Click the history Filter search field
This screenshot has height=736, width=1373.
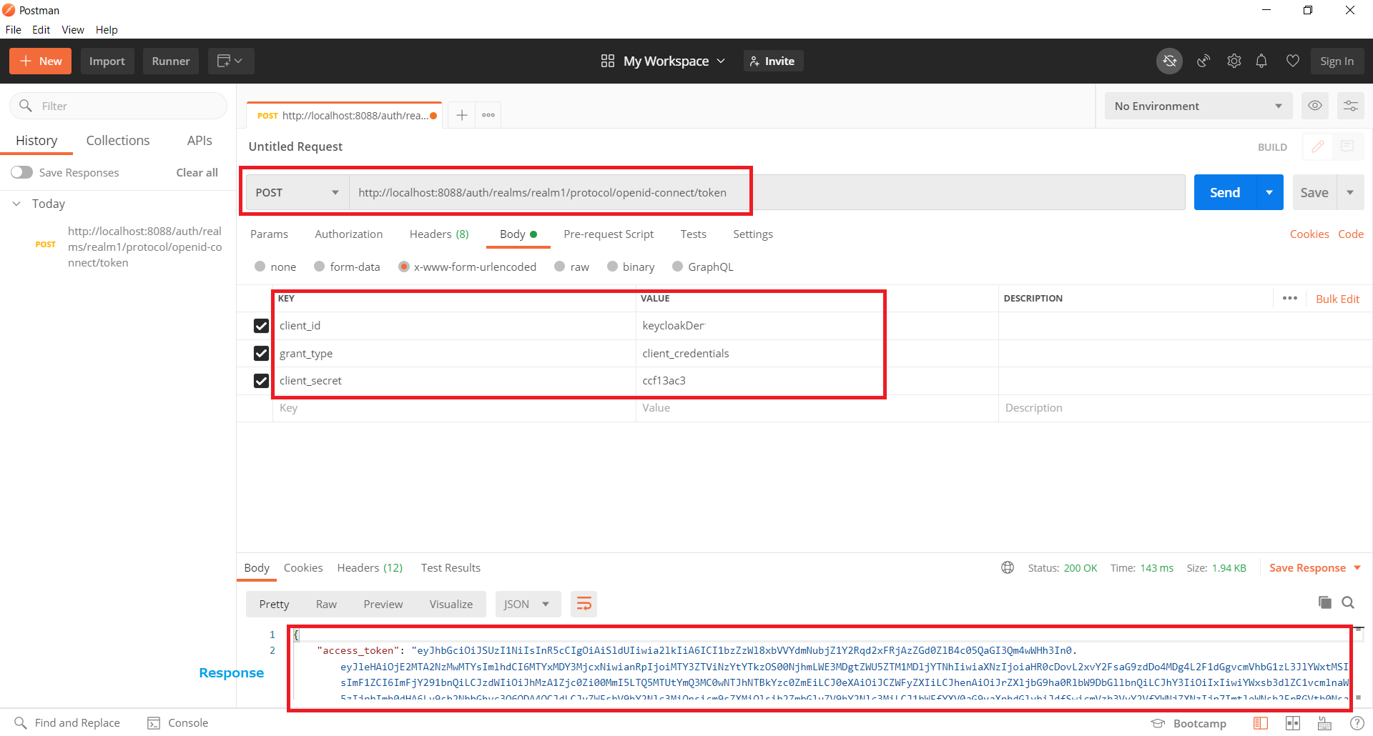coord(118,106)
